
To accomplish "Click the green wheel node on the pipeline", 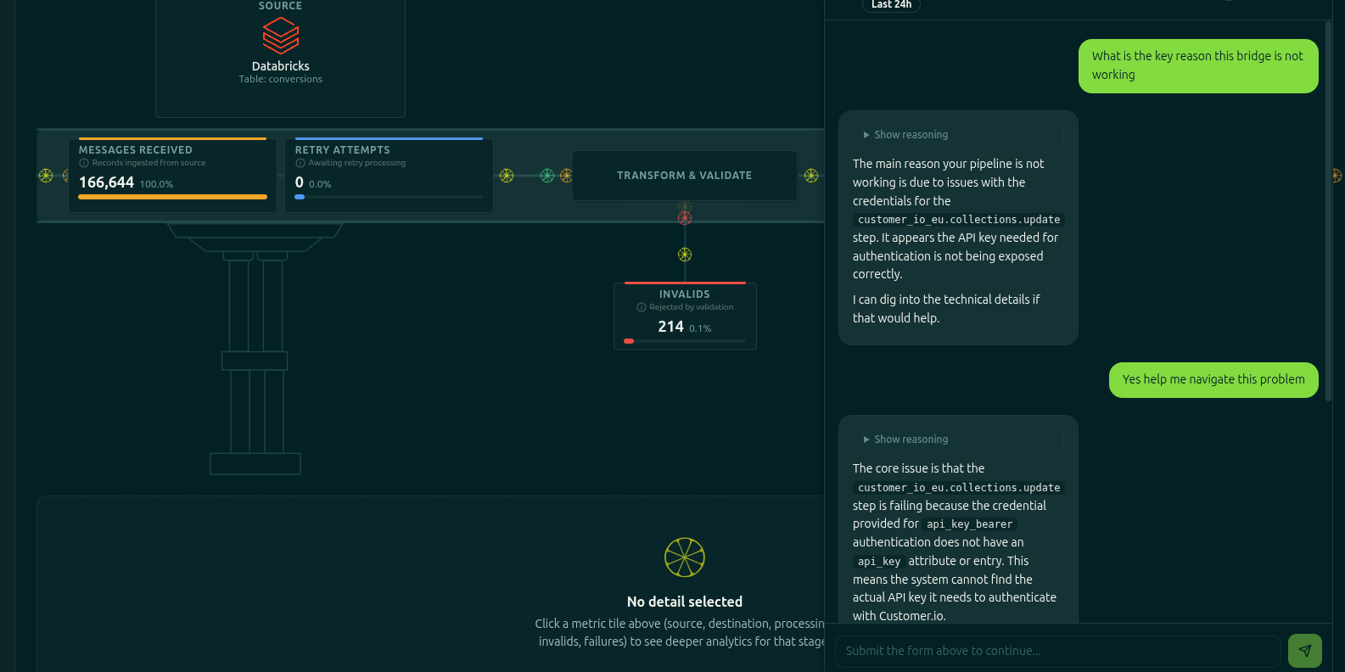I will [x=547, y=176].
